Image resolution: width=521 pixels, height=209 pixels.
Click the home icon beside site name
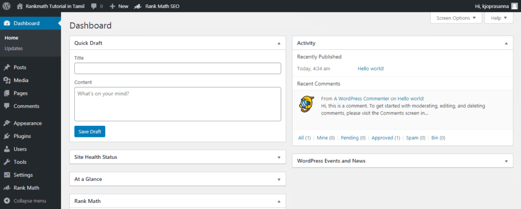click(20, 6)
